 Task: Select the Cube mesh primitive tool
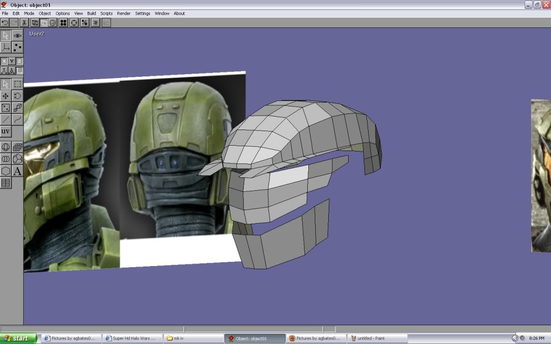[17, 147]
